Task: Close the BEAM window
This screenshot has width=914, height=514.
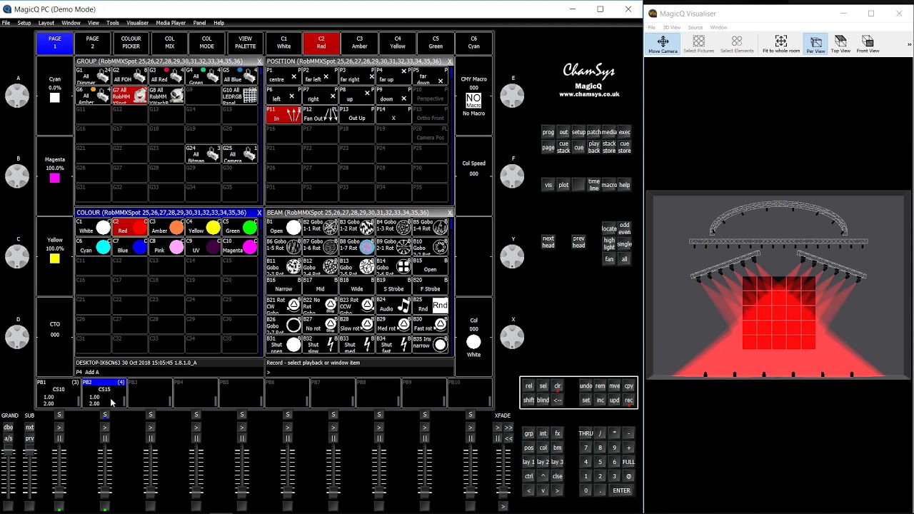Action: click(450, 213)
